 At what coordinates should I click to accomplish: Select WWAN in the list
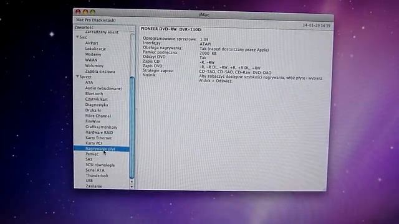tap(91, 60)
